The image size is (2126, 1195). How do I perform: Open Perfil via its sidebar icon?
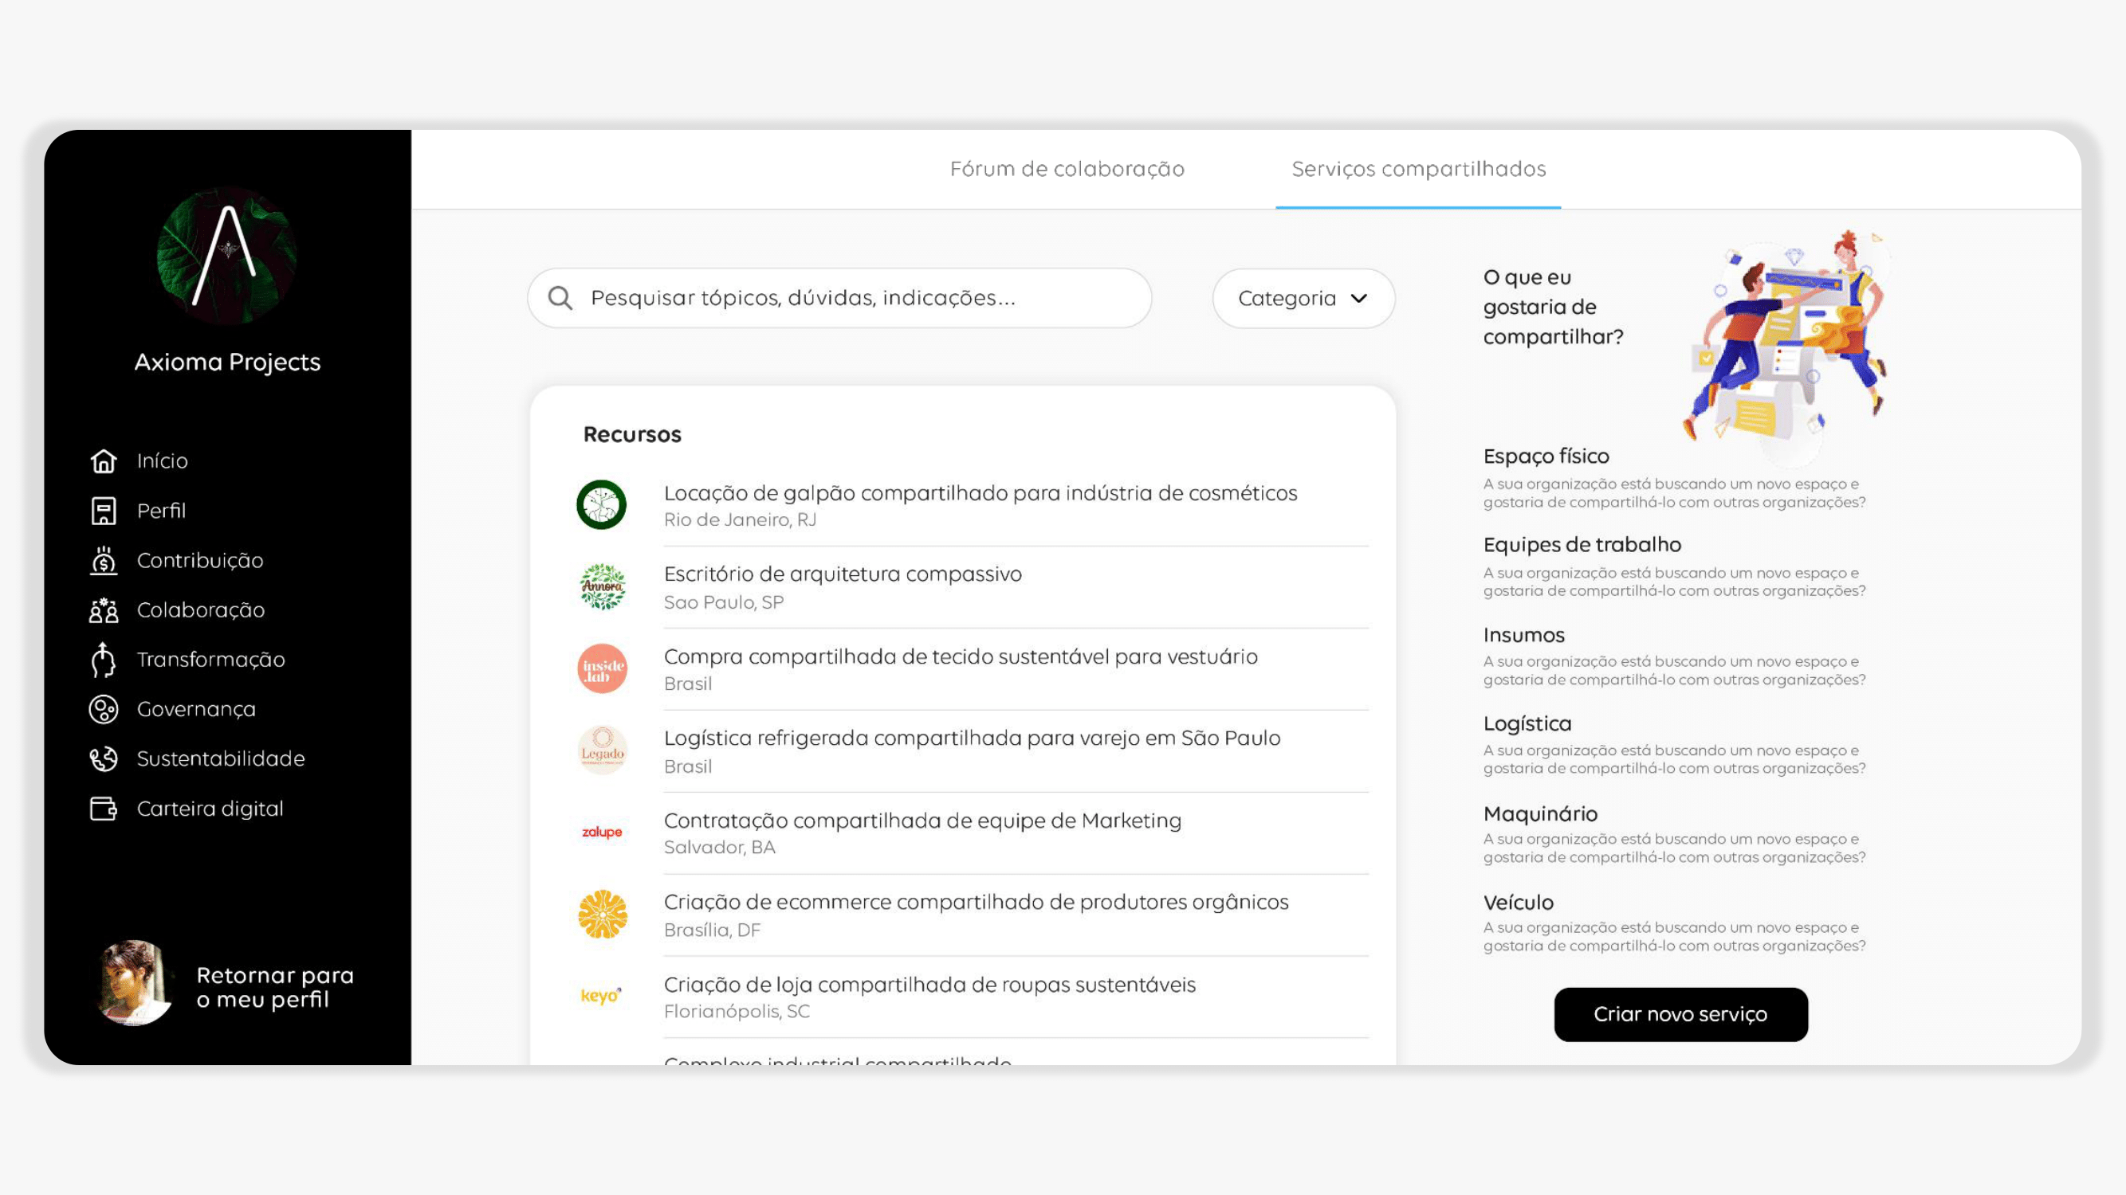(103, 511)
